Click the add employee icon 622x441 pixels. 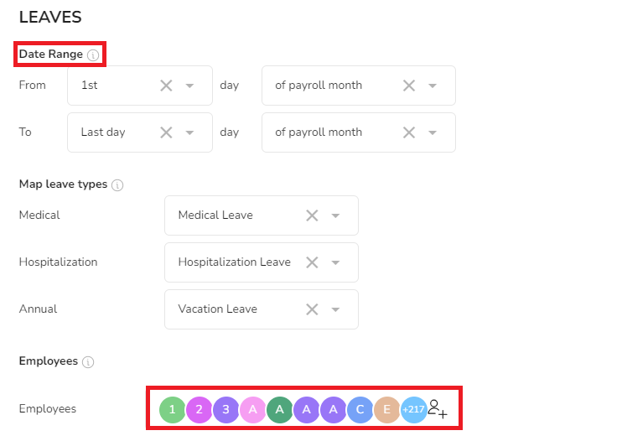click(x=438, y=409)
